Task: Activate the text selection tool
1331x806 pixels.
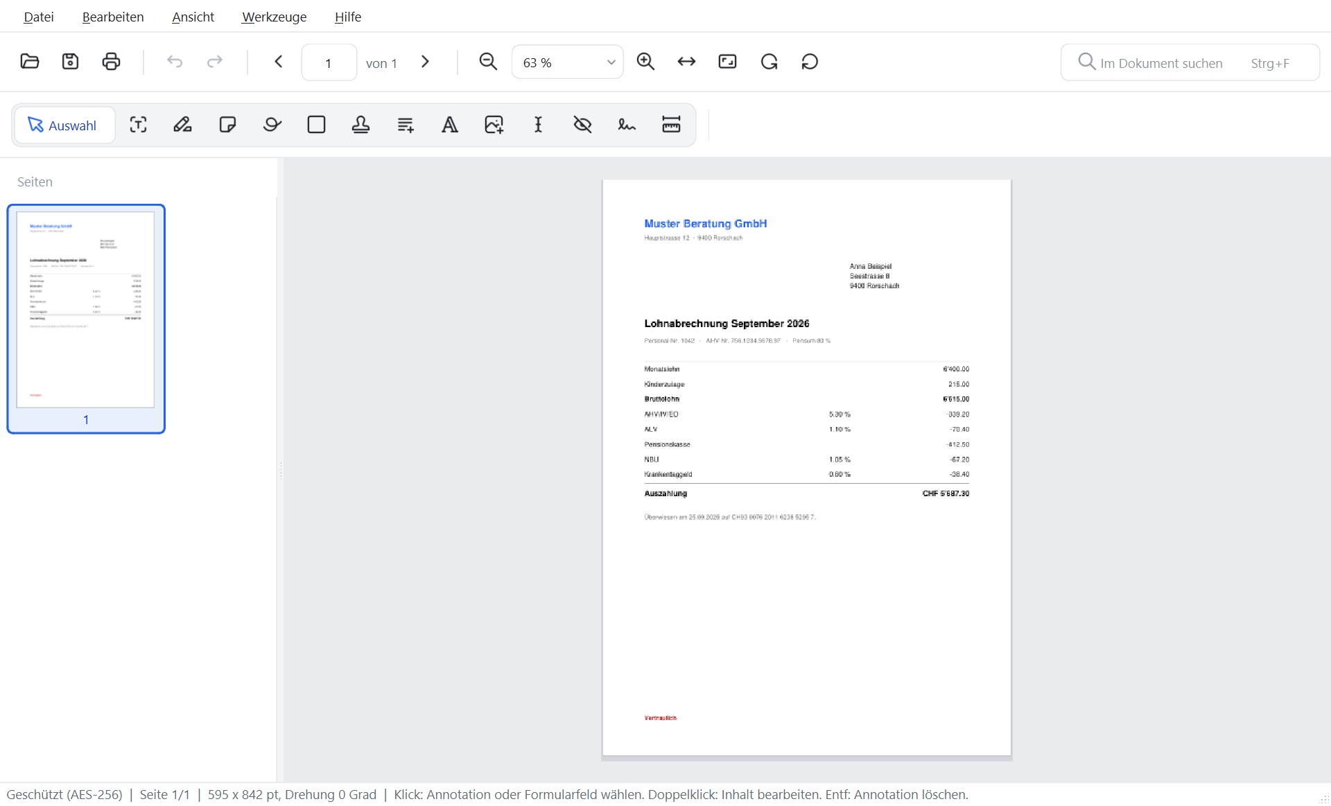Action: coord(138,125)
